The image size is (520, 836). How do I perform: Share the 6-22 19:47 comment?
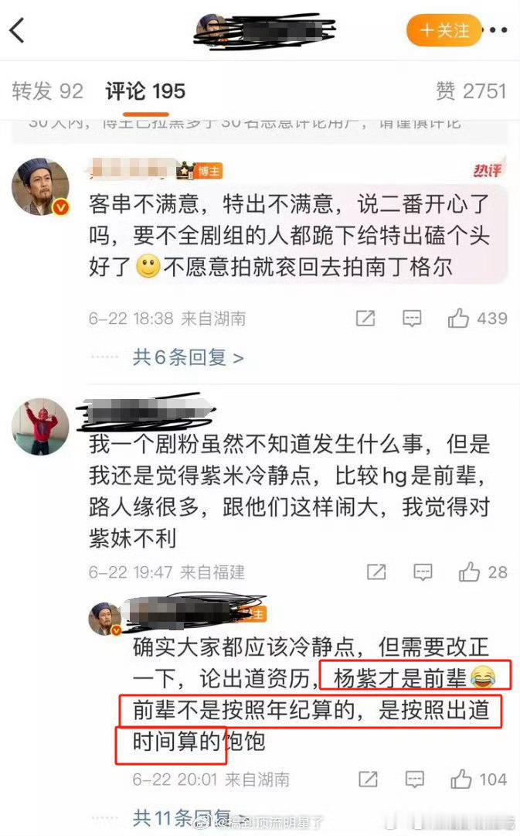pos(376,572)
